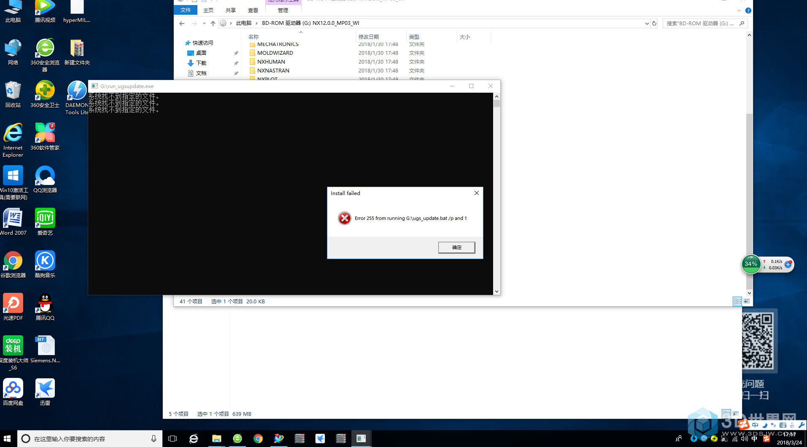Image resolution: width=807 pixels, height=447 pixels.
Task: Select the Internet Explorer desktop icon
Action: click(13, 140)
